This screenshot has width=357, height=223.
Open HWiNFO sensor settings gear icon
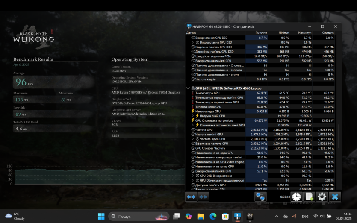click(x=322, y=197)
